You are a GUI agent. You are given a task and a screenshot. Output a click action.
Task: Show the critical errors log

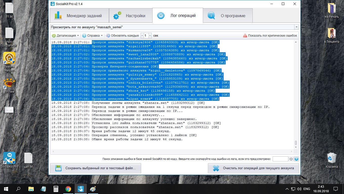(x=270, y=36)
